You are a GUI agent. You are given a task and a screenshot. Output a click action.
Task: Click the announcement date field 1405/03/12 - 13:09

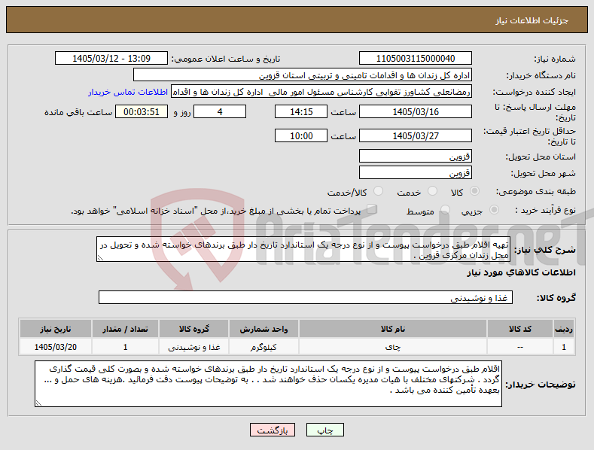coord(111,59)
